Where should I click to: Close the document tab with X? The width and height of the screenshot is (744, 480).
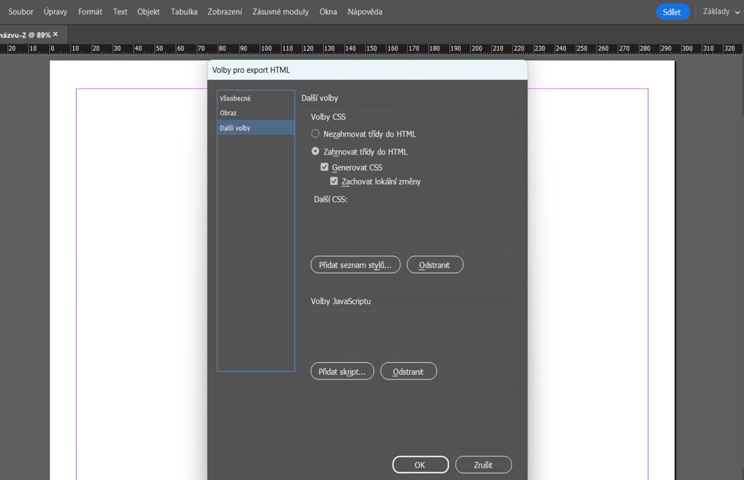pos(55,34)
